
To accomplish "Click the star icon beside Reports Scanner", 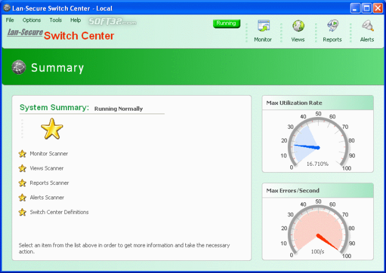I will 23,183.
